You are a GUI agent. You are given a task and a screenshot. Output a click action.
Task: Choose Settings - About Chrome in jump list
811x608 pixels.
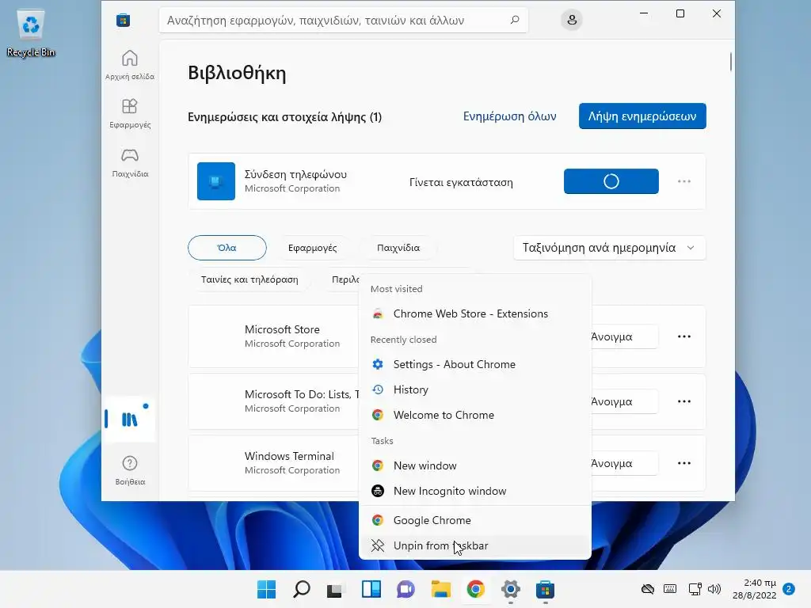coord(475,364)
